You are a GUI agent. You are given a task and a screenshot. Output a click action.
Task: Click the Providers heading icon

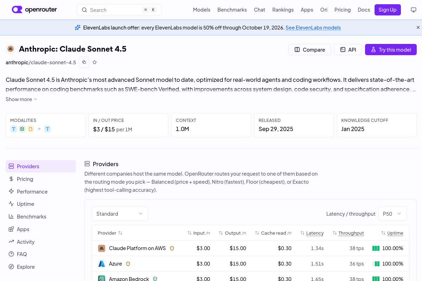pos(87,164)
